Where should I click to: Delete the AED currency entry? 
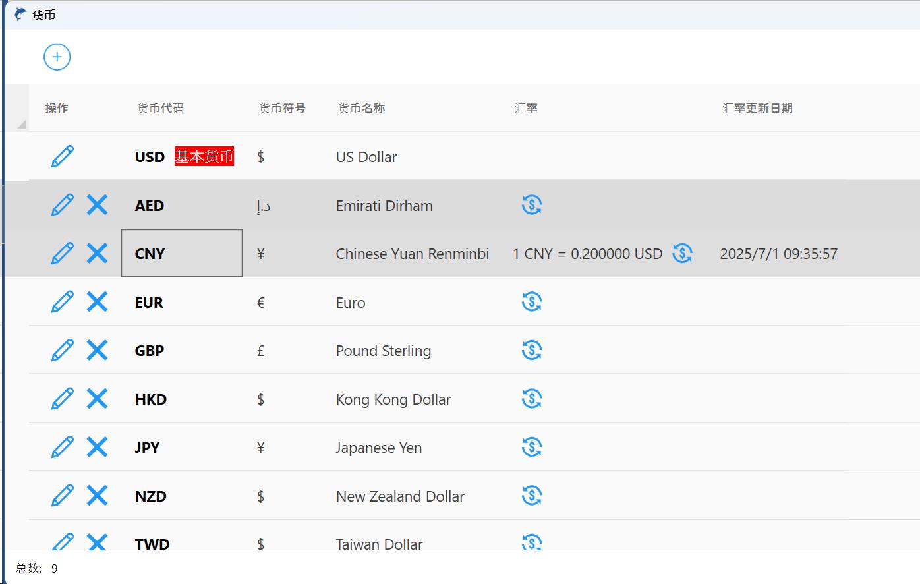(97, 205)
